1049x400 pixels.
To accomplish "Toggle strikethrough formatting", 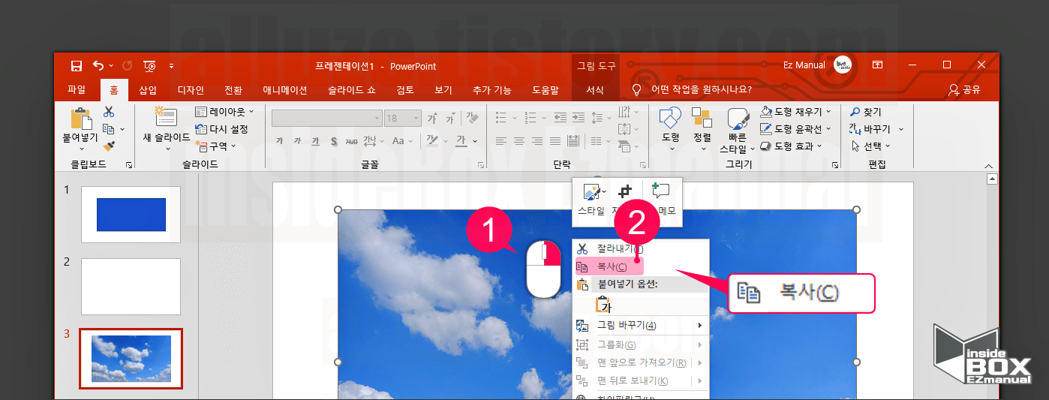I will click(x=351, y=141).
